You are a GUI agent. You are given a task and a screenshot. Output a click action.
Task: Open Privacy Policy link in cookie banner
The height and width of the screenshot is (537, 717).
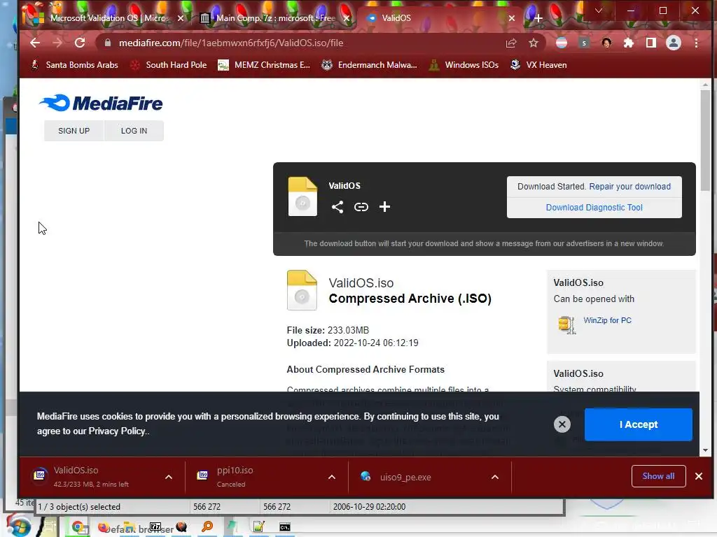(x=117, y=431)
